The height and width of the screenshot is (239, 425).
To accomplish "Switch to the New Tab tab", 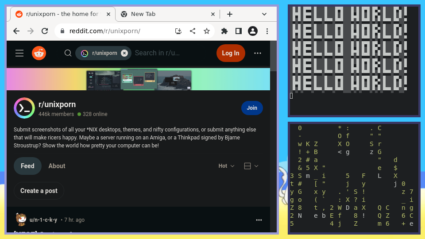I will 167,14.
